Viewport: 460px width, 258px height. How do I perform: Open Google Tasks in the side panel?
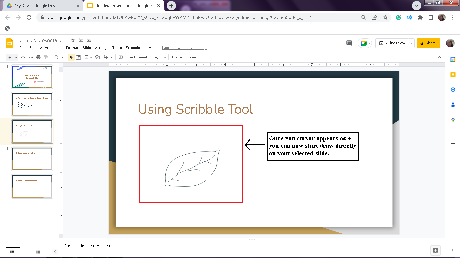pos(453,90)
